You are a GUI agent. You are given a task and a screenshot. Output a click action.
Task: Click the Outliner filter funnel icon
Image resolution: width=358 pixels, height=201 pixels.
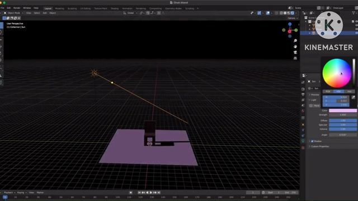click(354, 13)
